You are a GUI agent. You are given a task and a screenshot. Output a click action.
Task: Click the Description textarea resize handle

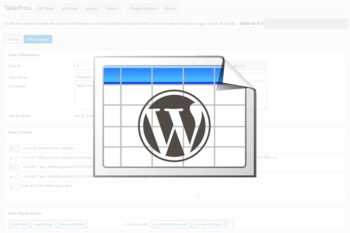pyautogui.click(x=265, y=107)
